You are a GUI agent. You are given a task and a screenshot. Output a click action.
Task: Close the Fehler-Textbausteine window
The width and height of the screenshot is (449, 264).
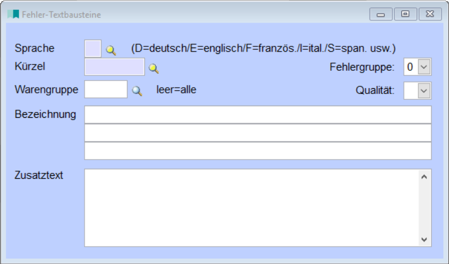[430, 14]
